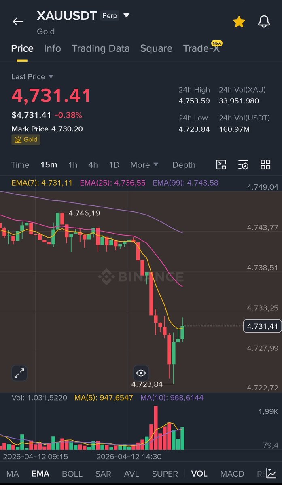
Task: Open the Info tab
Action: coord(52,48)
